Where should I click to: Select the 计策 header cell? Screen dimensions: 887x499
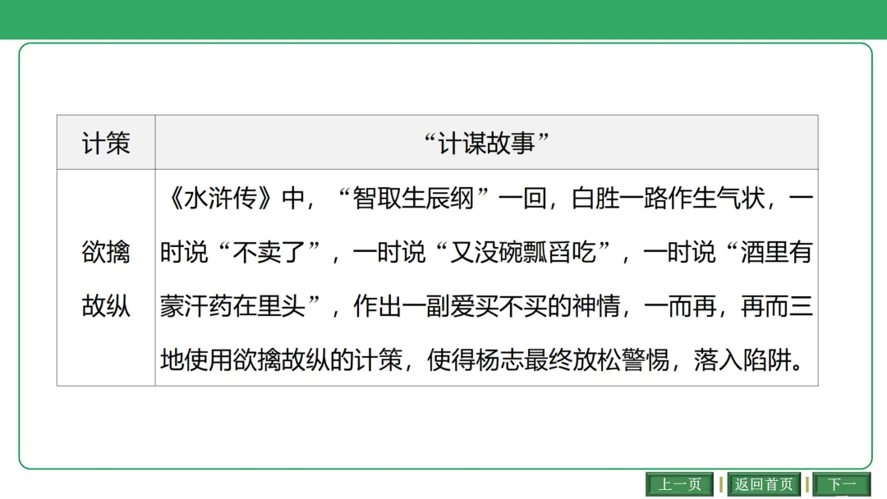point(106,143)
